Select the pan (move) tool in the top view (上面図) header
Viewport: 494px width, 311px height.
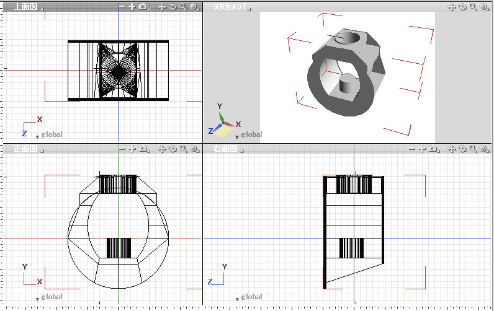click(x=161, y=7)
